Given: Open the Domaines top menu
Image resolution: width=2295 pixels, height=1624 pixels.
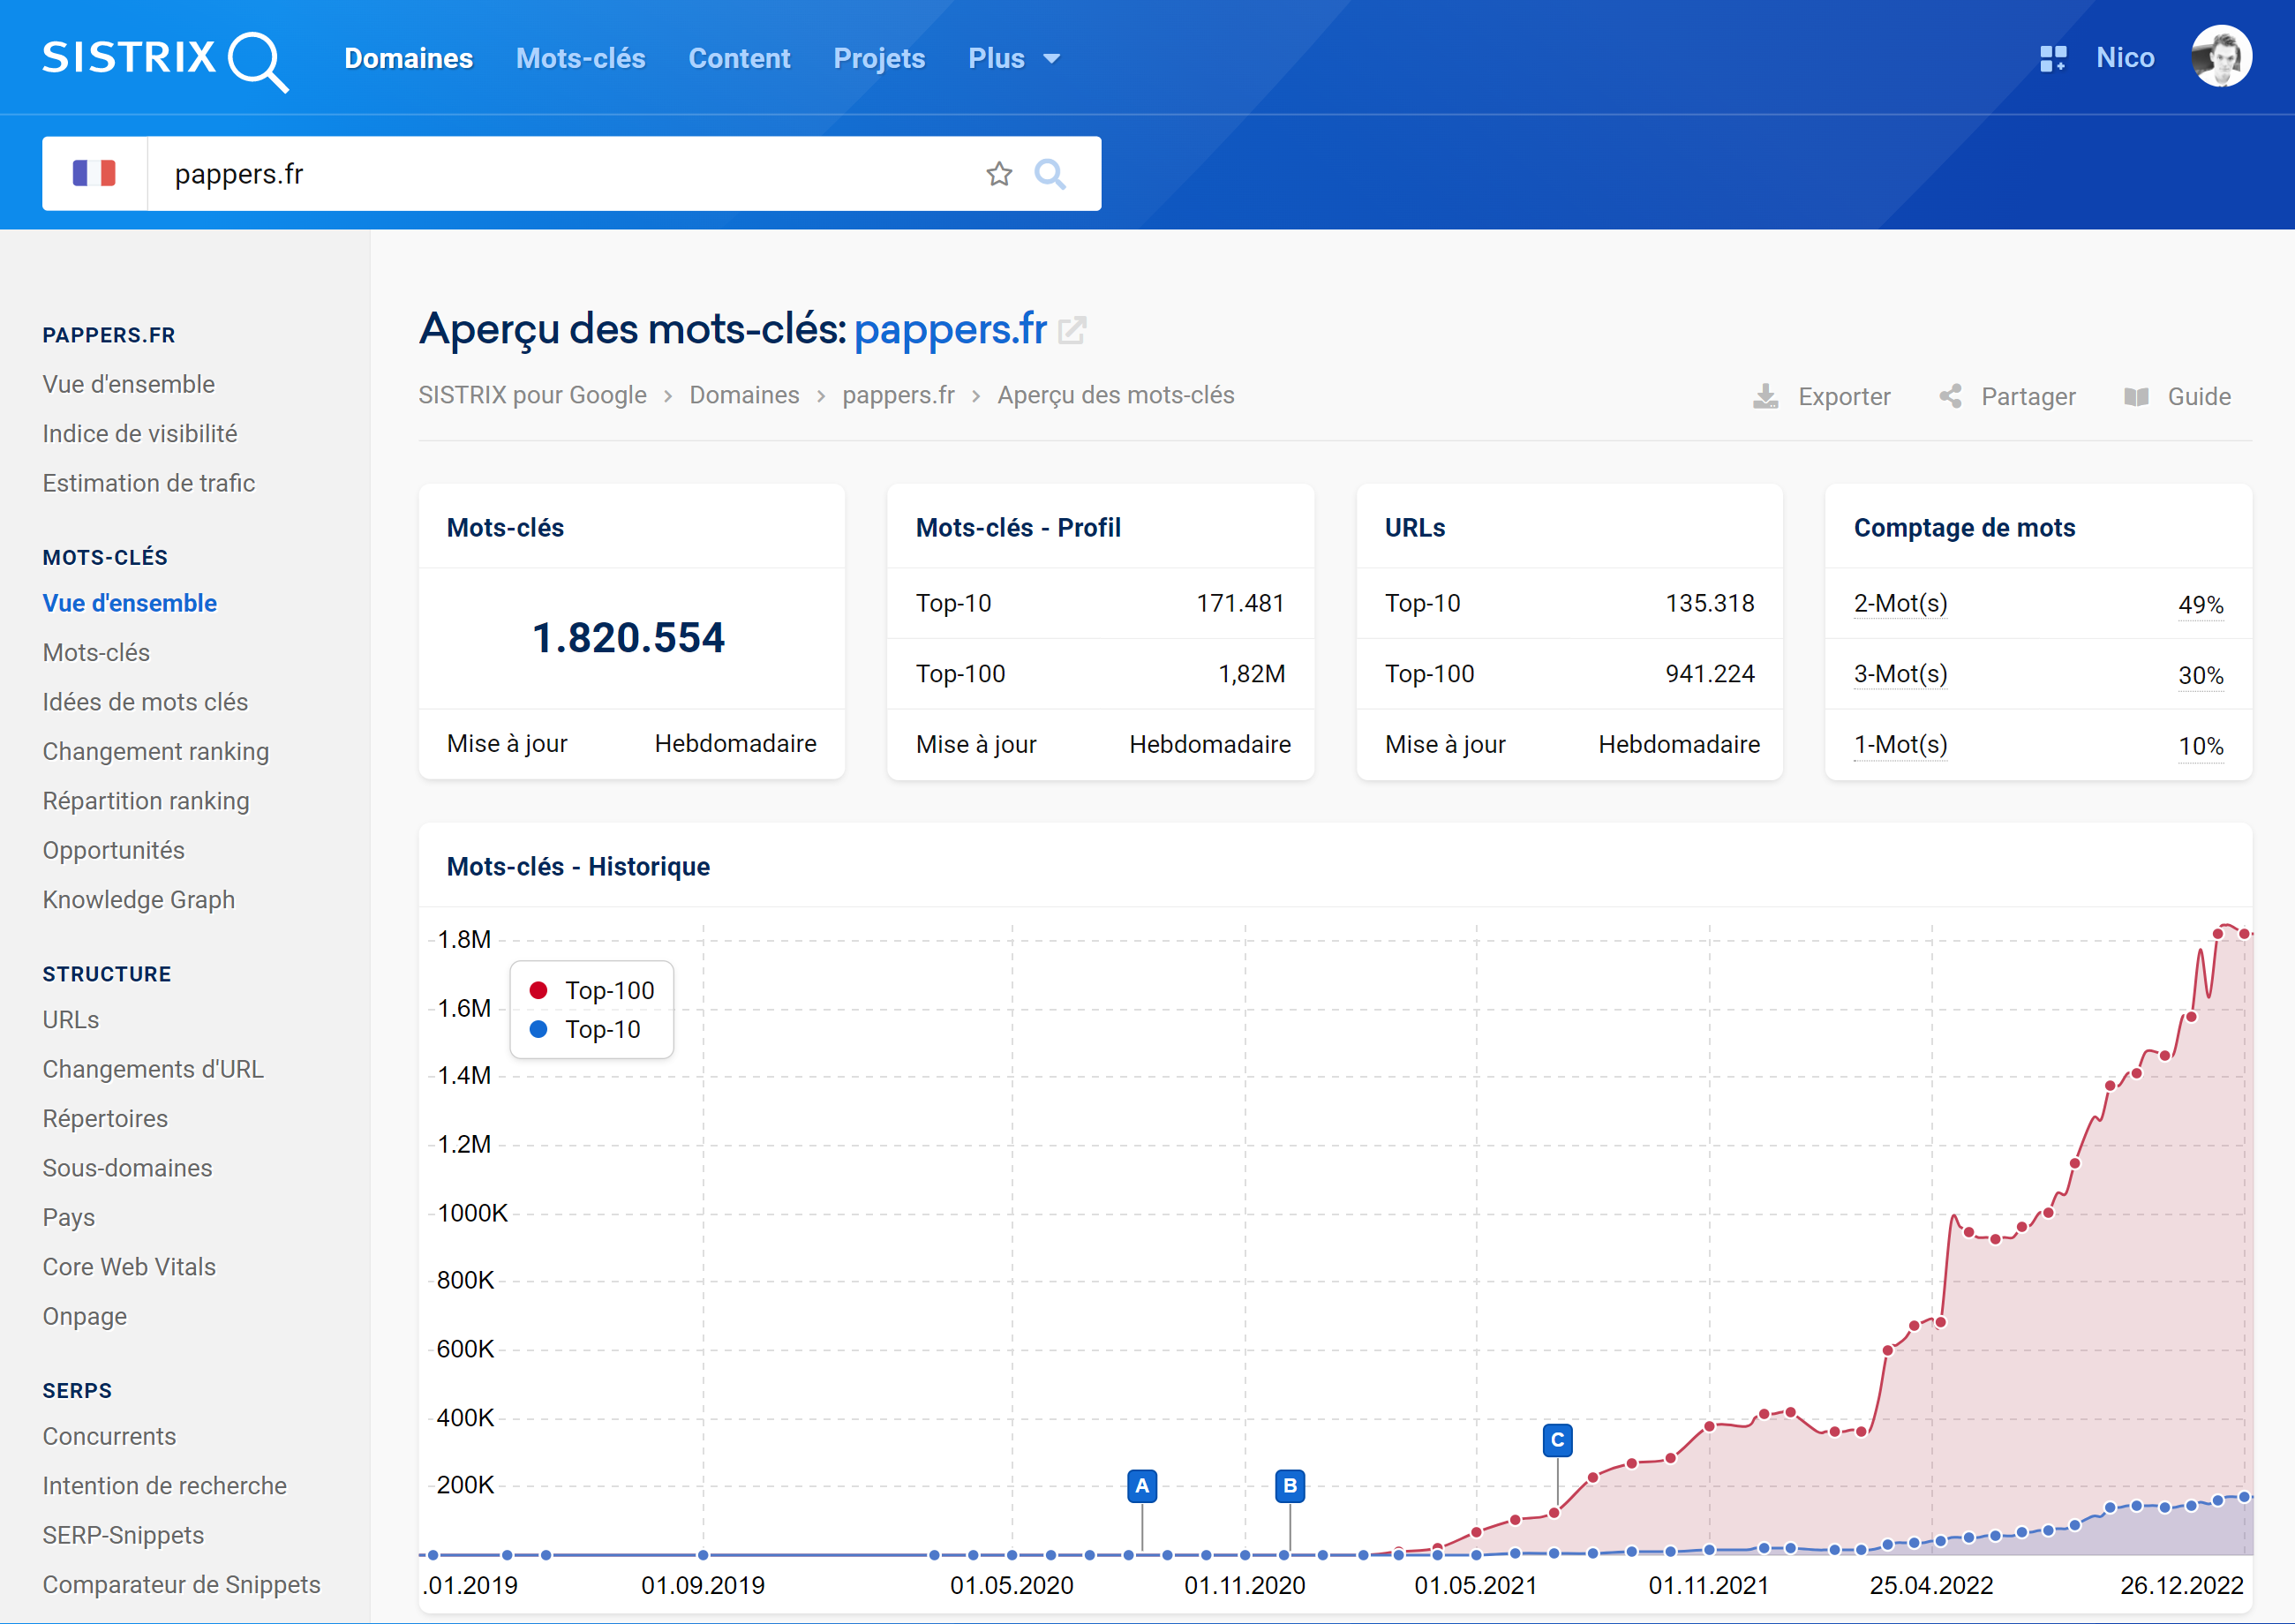Looking at the screenshot, I should (x=409, y=59).
